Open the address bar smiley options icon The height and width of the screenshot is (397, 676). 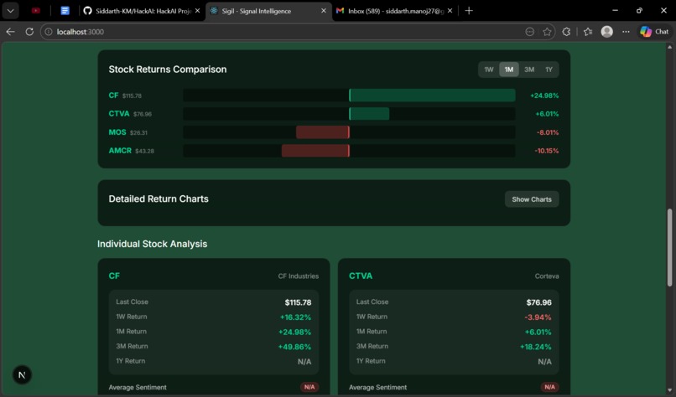530,32
